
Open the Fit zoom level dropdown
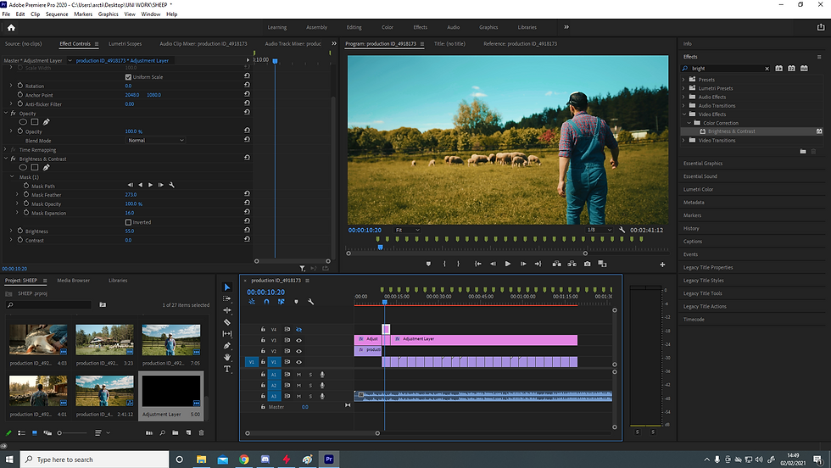coord(407,230)
